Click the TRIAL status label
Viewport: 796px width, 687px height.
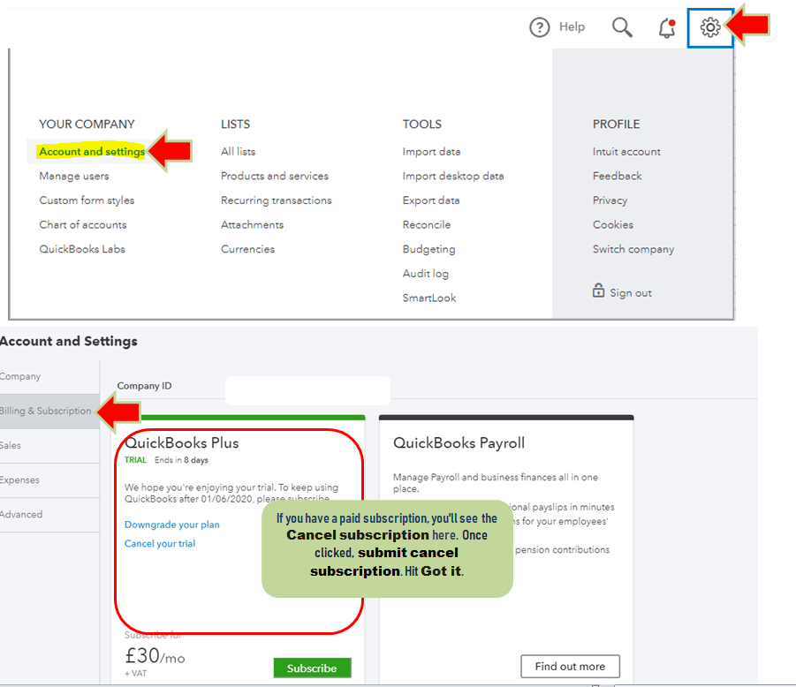[x=135, y=460]
